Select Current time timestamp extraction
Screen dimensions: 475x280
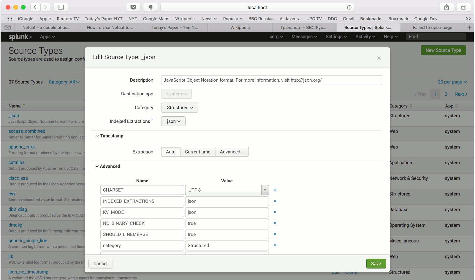click(x=198, y=152)
